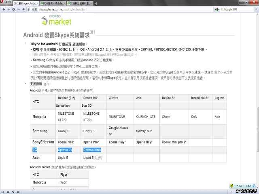
Task: Switch to the second tab mentioning Mobile
Action: click(x=53, y=3)
